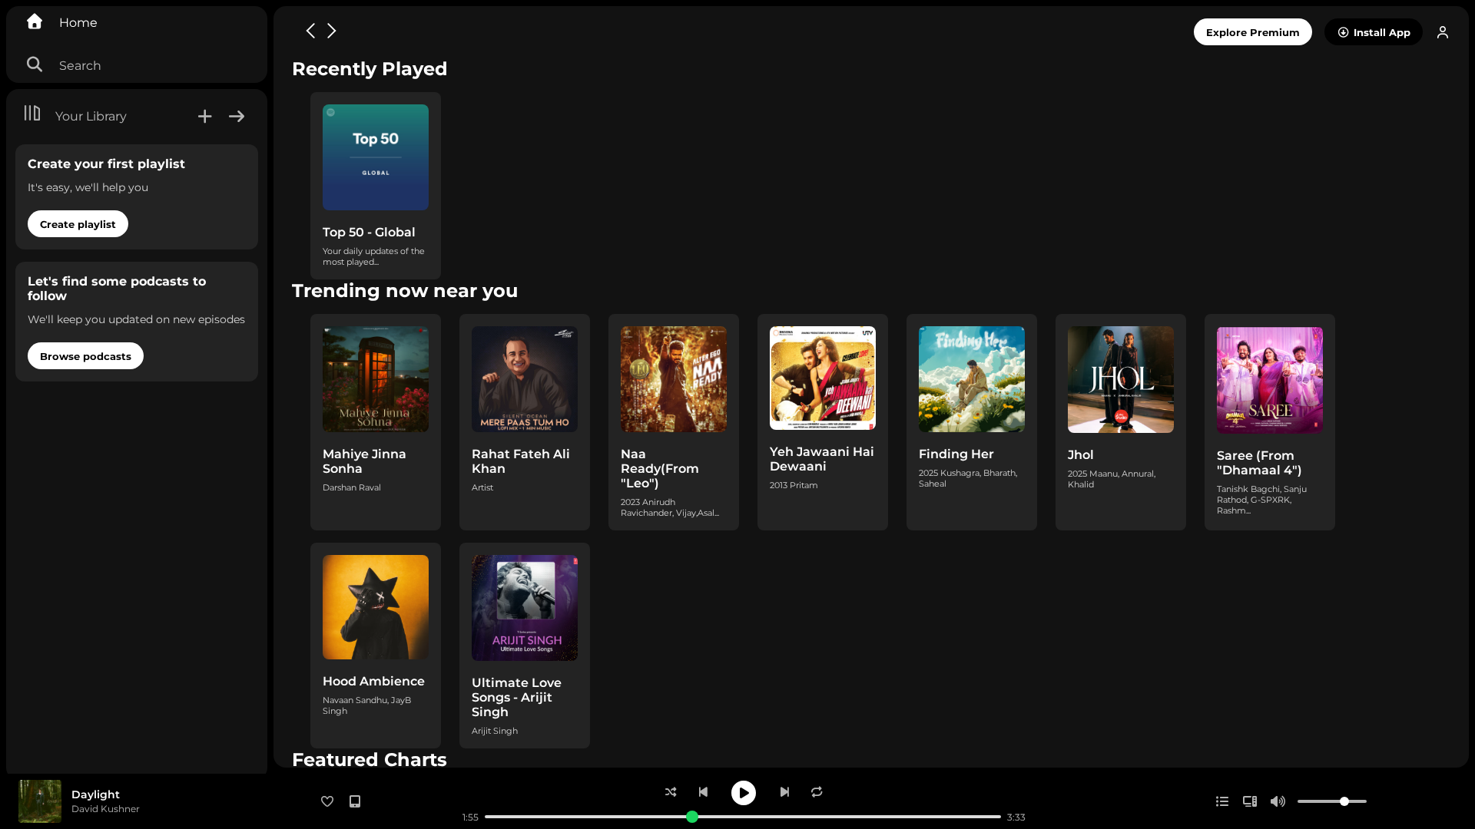
Task: Skip to the next track
Action: point(784,791)
